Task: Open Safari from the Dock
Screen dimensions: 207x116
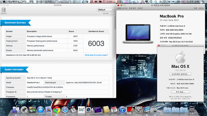Action: [x=65, y=110]
